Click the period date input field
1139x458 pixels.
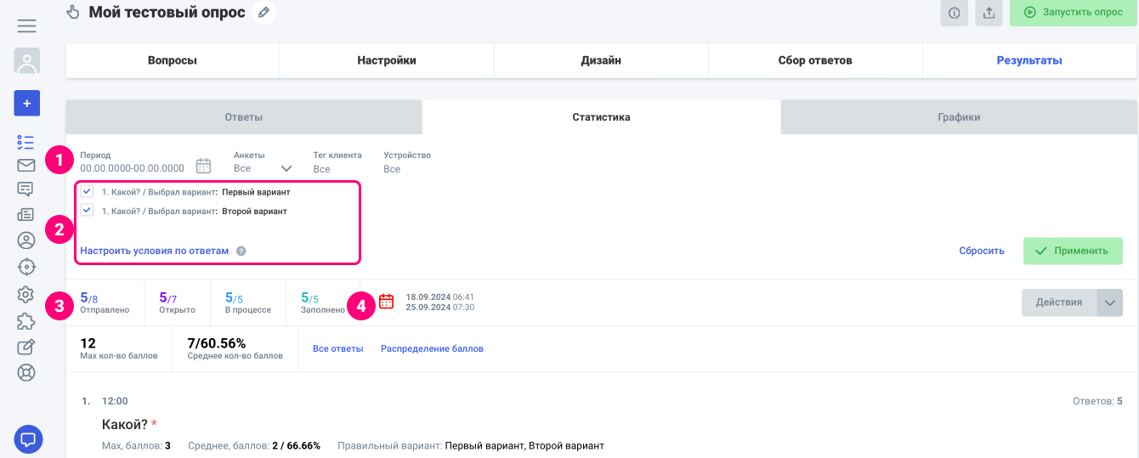tap(133, 168)
